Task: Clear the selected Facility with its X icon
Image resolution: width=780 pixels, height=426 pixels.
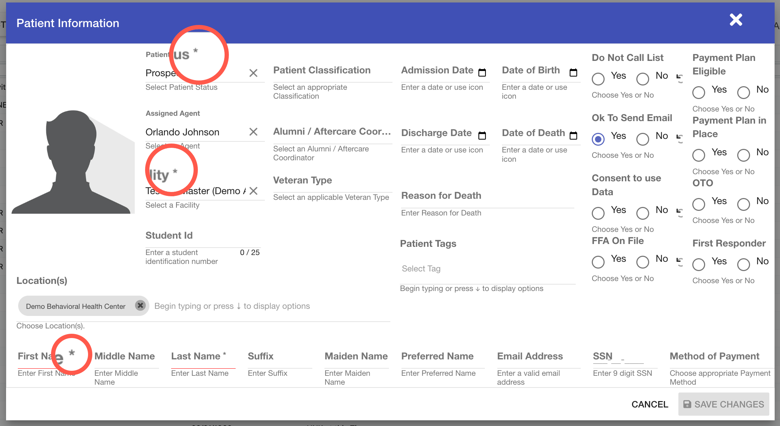Action: tap(253, 191)
